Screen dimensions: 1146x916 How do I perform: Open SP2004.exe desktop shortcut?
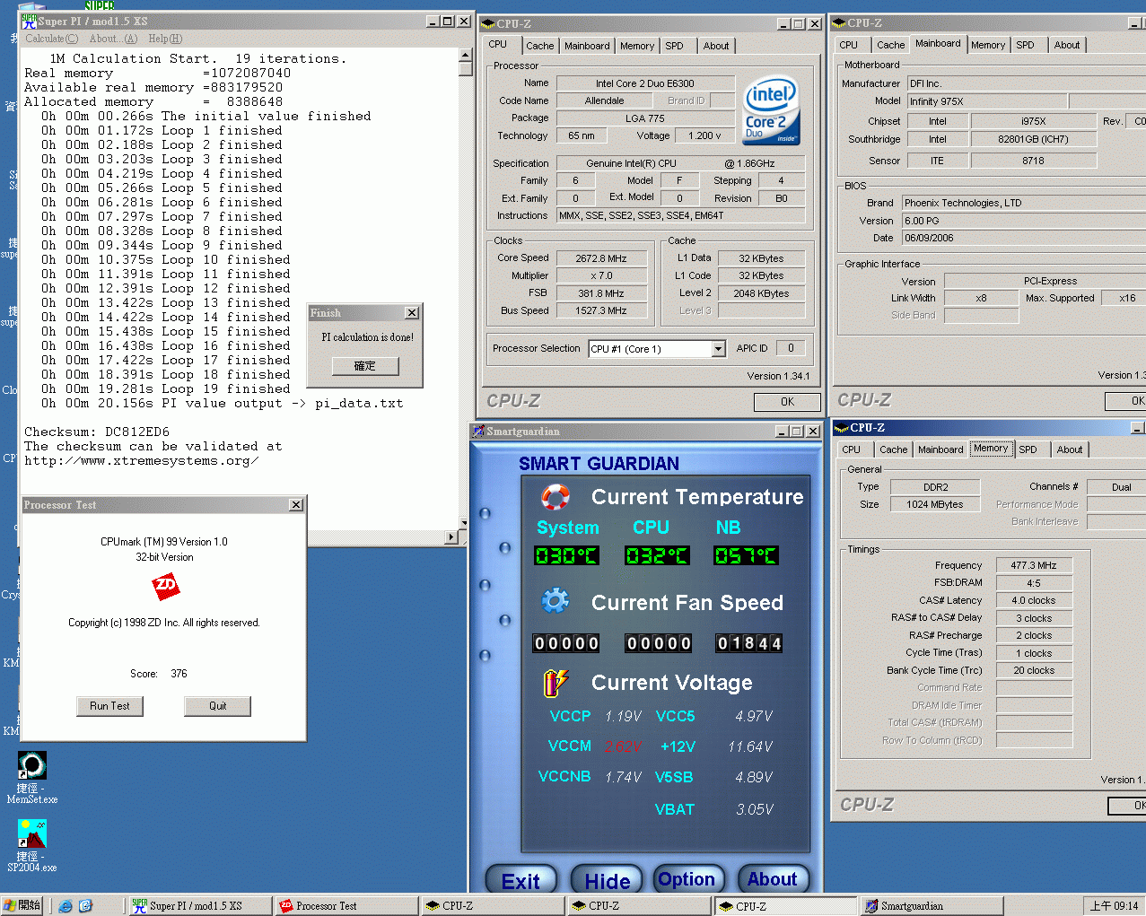pyautogui.click(x=32, y=845)
